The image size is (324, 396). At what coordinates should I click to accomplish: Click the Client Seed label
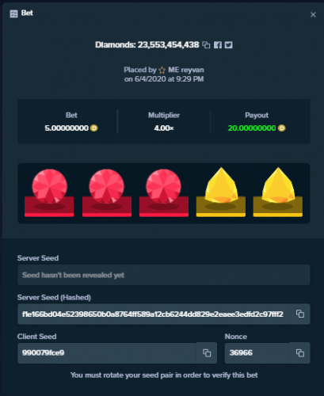36,337
